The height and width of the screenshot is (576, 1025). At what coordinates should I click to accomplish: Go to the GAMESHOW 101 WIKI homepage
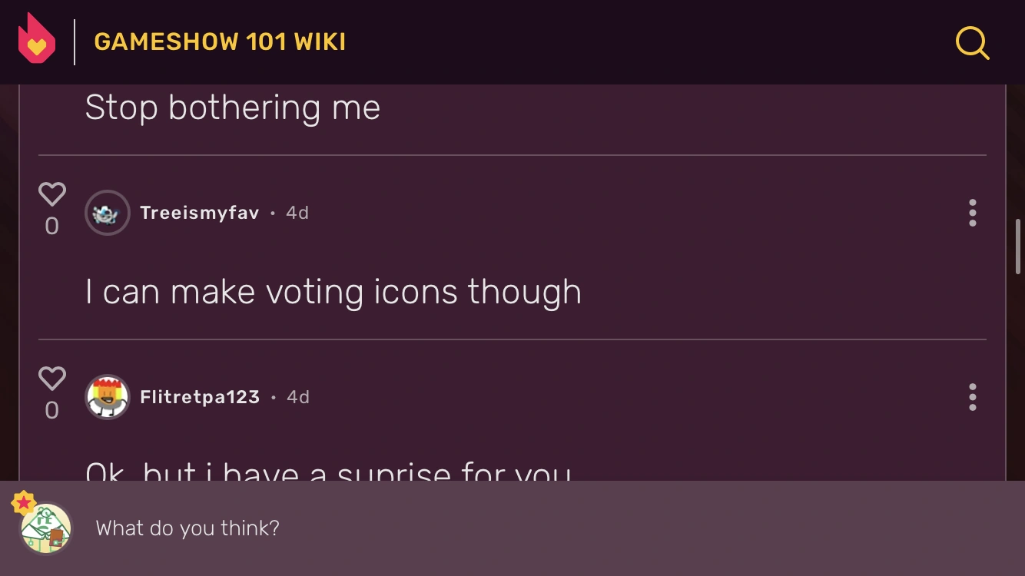220,41
